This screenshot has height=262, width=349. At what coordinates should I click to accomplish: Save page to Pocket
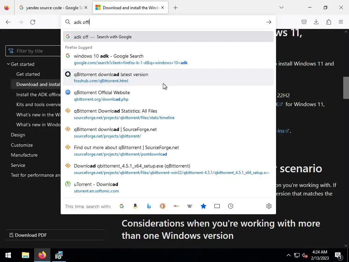point(304,22)
